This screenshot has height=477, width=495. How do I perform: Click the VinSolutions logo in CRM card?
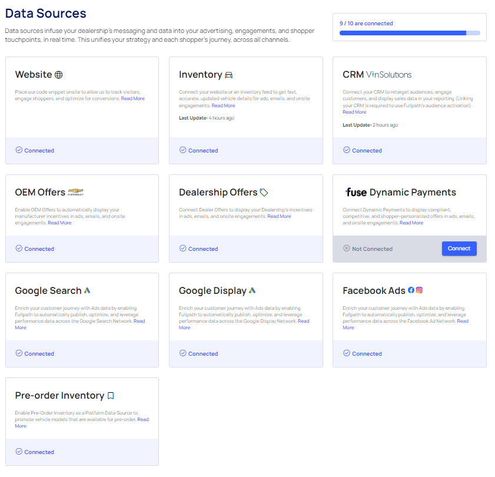point(388,75)
